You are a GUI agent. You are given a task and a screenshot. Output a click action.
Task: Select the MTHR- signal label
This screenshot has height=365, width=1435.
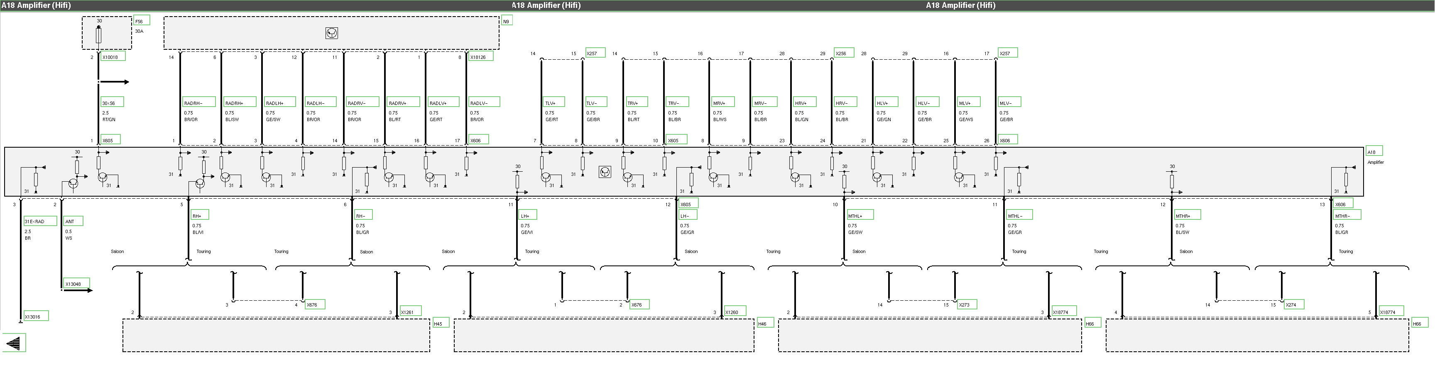click(1347, 215)
